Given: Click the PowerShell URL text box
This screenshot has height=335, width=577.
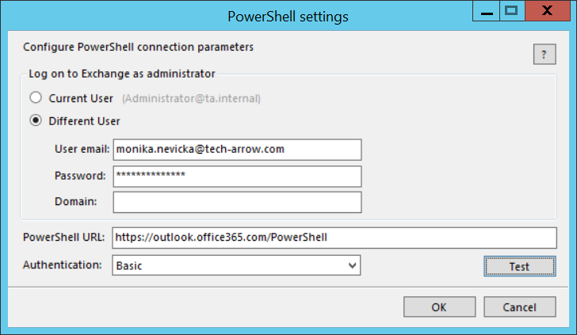Looking at the screenshot, I should click(334, 237).
